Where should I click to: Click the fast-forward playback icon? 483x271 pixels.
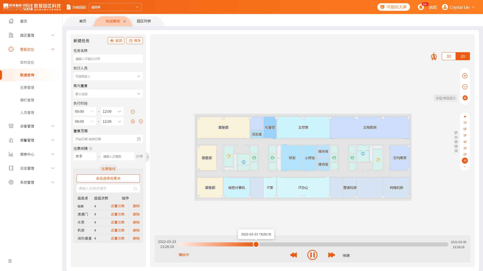[332, 255]
